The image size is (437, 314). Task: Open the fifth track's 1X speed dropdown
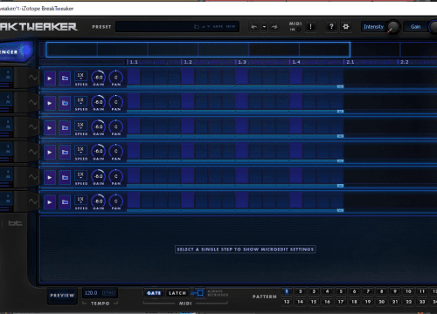click(x=80, y=175)
